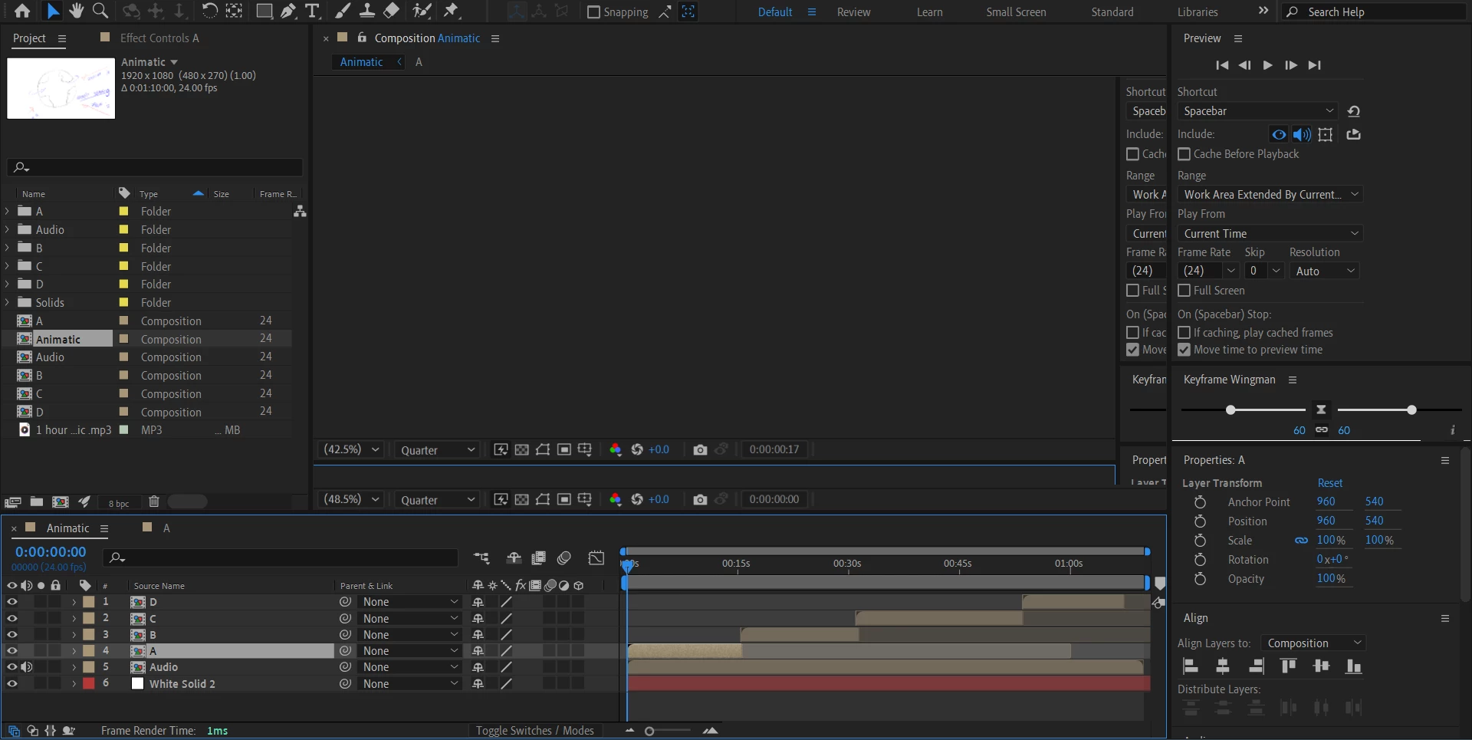Switch to the Learn workspace
Screen dimensions: 1472x740
point(929,12)
